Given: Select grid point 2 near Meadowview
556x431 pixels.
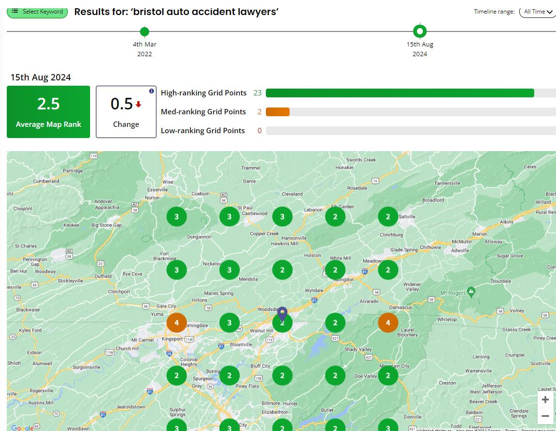Looking at the screenshot, I should [388, 270].
